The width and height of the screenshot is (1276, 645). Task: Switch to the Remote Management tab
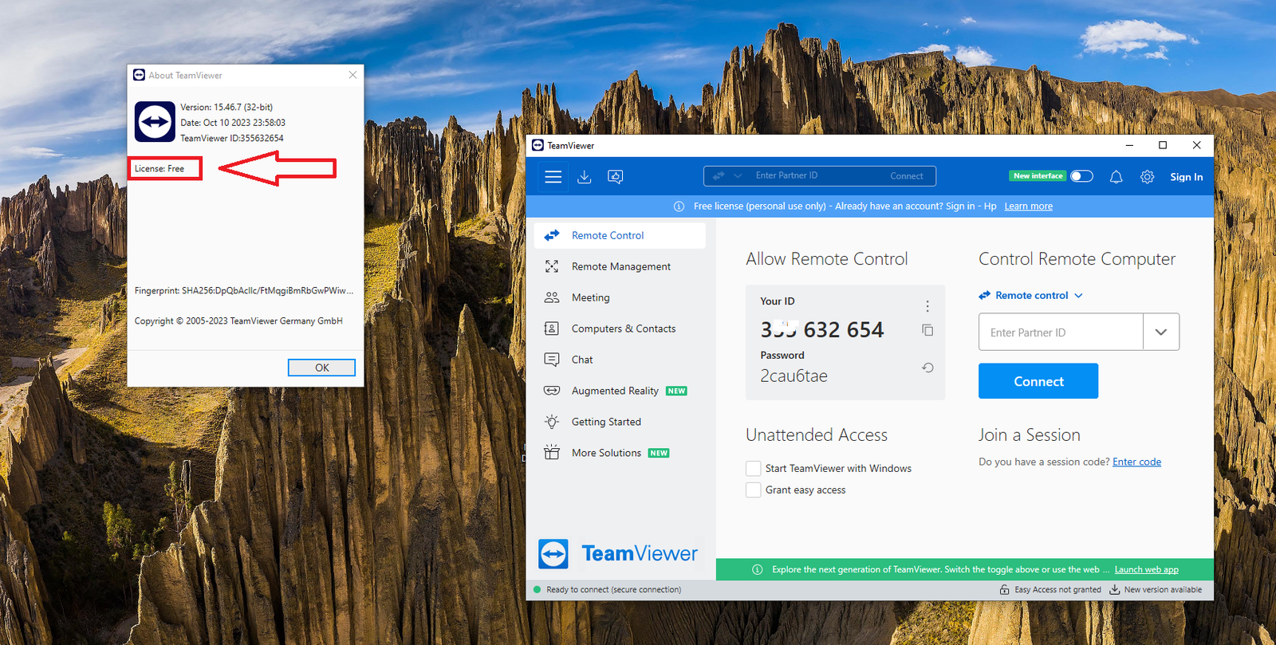[x=620, y=267]
